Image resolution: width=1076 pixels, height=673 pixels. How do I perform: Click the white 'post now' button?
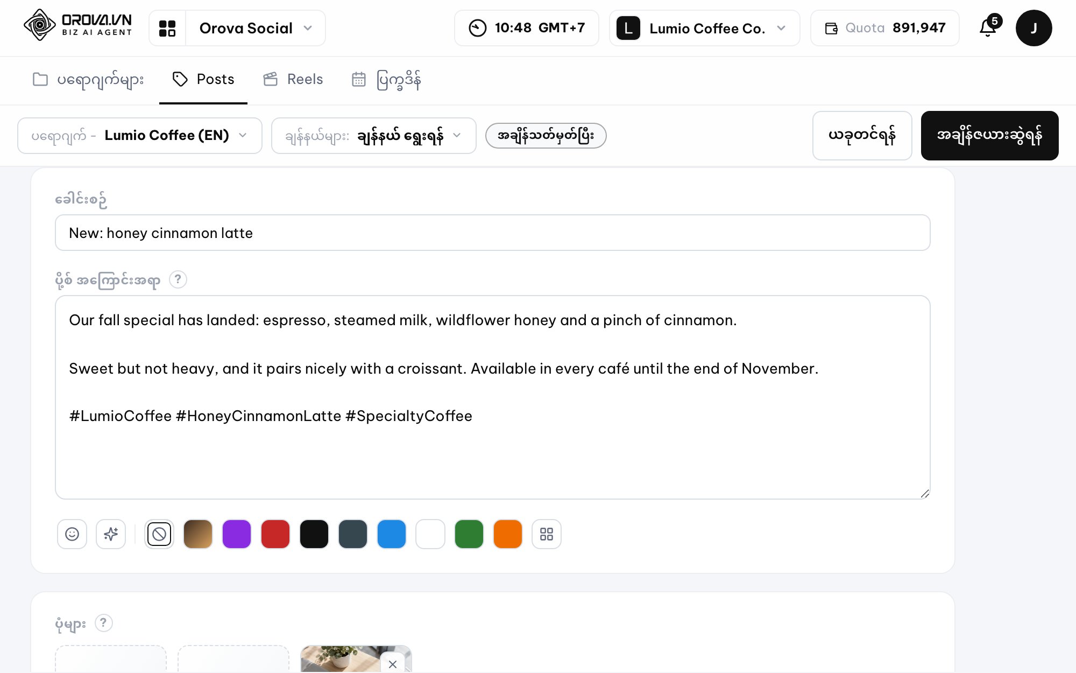[x=862, y=136]
